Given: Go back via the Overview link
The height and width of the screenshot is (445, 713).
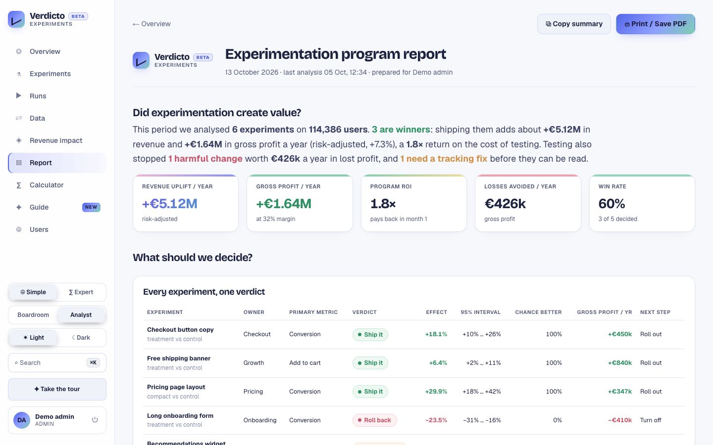Looking at the screenshot, I should coord(152,24).
